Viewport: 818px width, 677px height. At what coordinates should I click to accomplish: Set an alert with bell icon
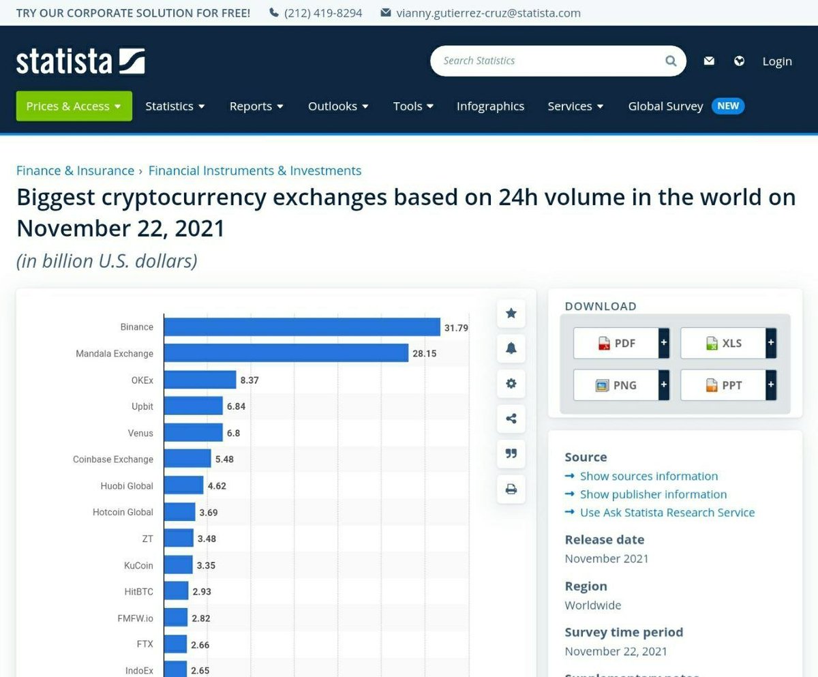pos(511,348)
